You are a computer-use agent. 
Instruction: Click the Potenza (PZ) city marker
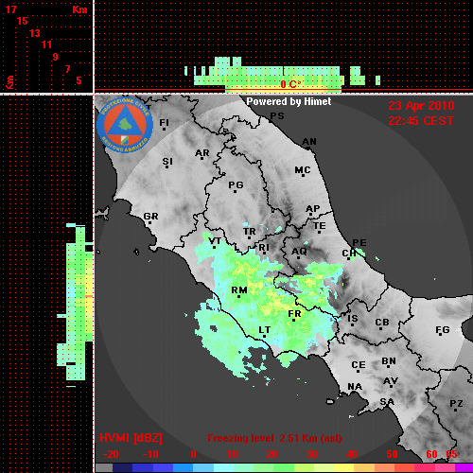[456, 405]
